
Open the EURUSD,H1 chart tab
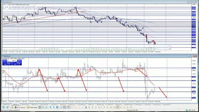tap(16, 105)
